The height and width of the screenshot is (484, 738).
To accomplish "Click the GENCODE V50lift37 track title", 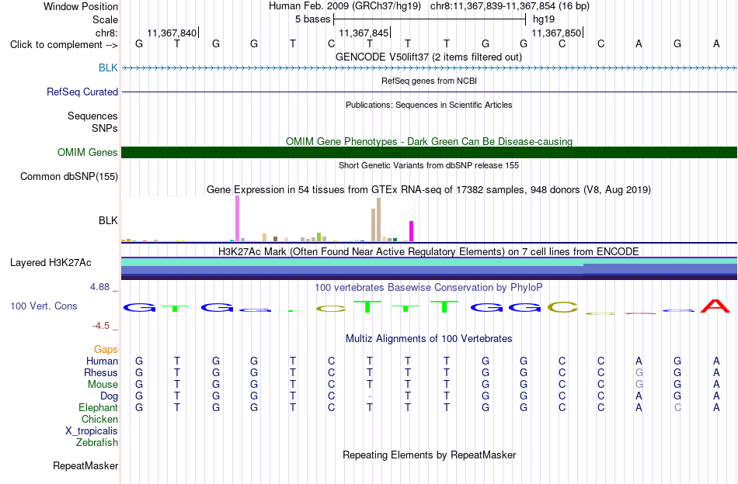I will point(429,57).
